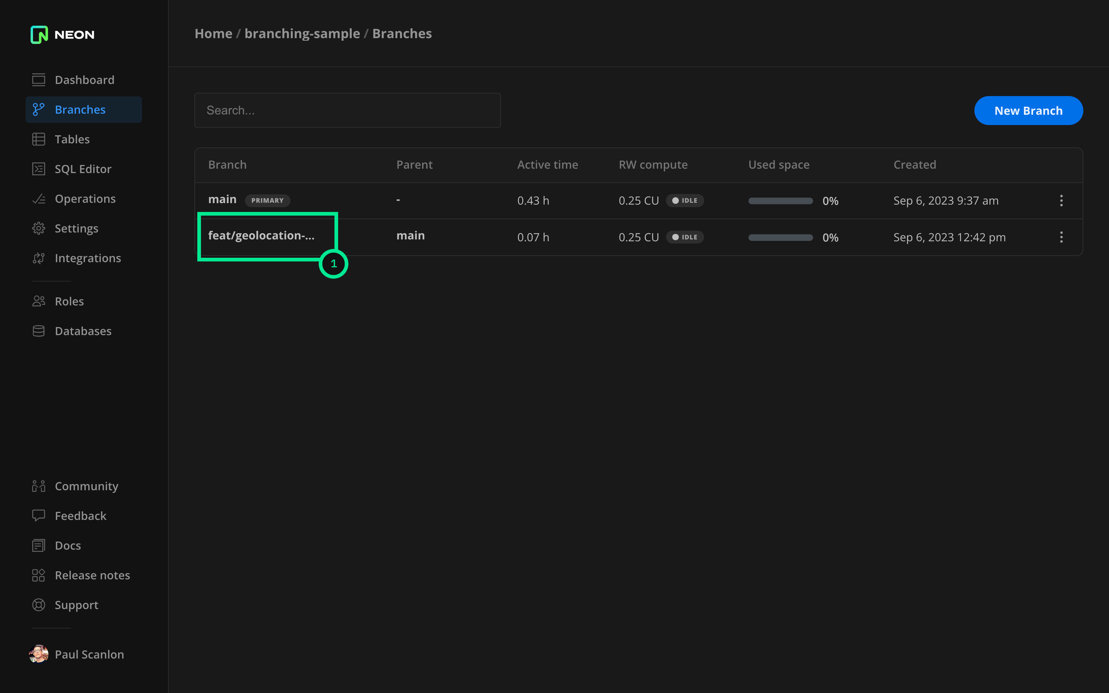Click the Tables grid icon

[39, 139]
